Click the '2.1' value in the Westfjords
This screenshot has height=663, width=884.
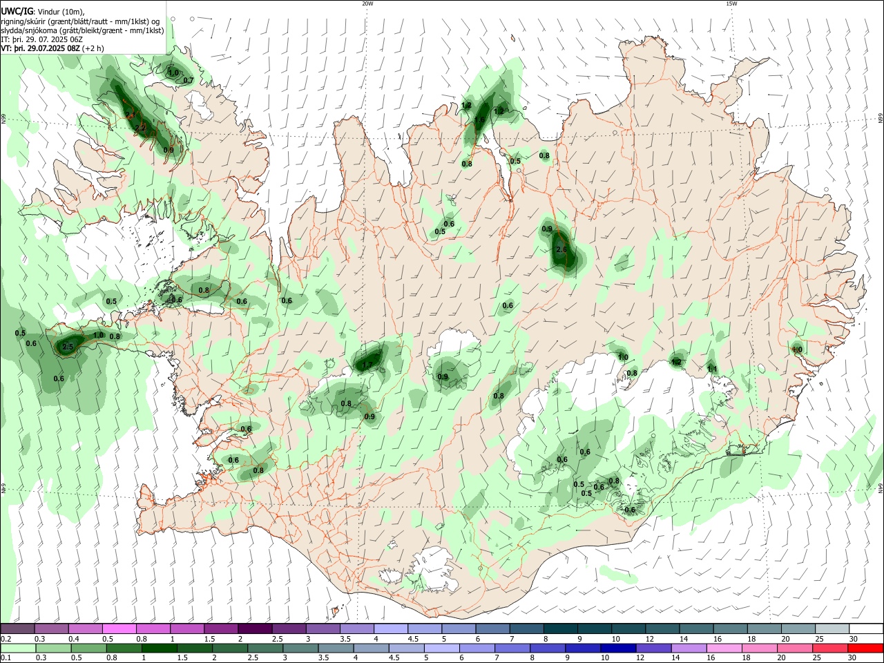coord(130,115)
